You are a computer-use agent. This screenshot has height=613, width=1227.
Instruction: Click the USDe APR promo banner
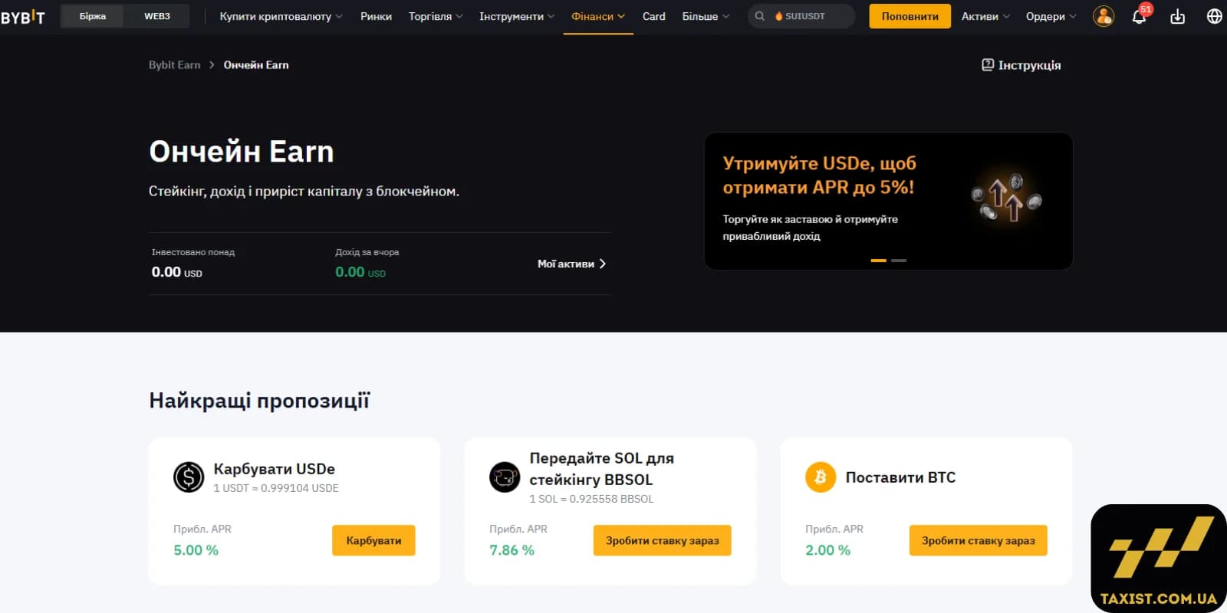pos(888,201)
